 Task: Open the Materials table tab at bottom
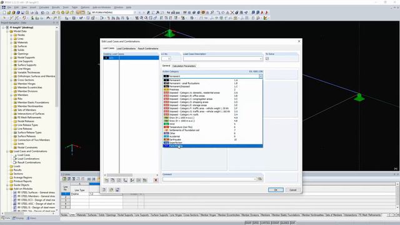(x=81, y=215)
